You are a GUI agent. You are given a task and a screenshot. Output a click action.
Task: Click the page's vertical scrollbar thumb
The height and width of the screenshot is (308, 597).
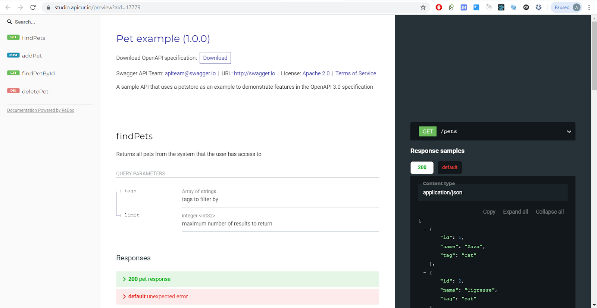[594, 56]
